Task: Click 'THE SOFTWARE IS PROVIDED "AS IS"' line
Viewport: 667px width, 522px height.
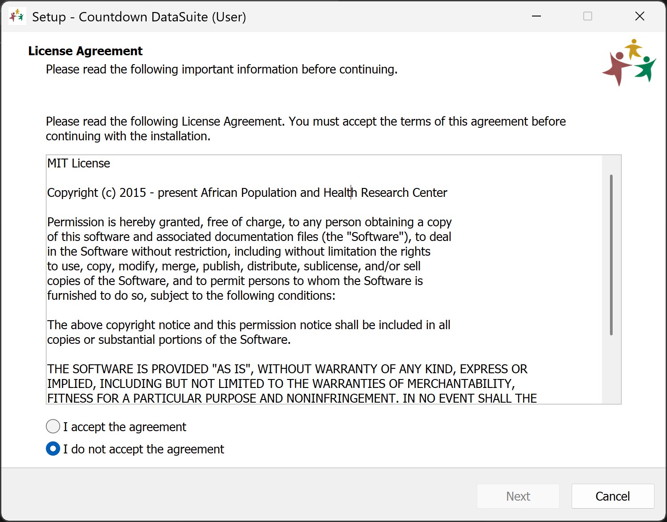Action: pyautogui.click(x=287, y=369)
